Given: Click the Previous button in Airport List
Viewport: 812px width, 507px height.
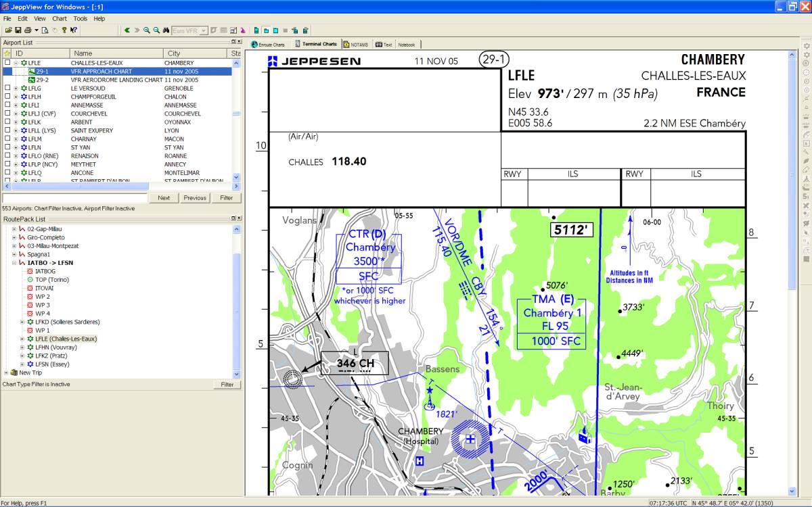Looking at the screenshot, I should tap(194, 198).
